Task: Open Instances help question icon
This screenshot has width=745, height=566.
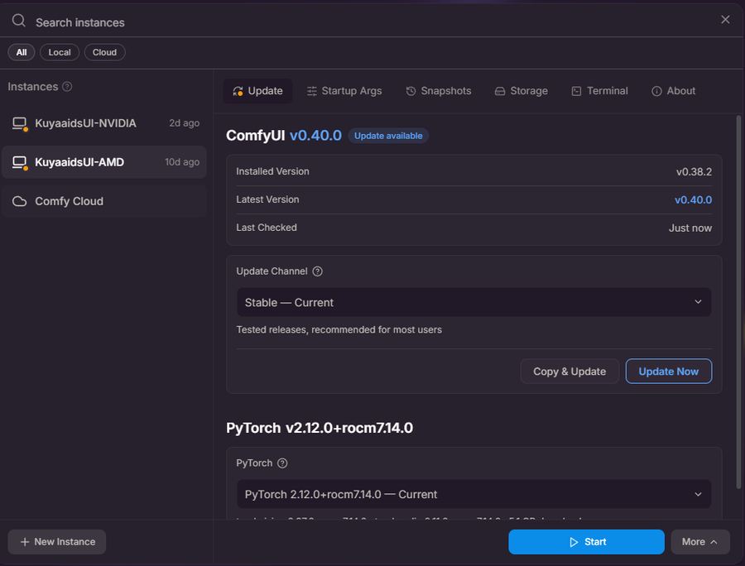Action: (x=68, y=86)
